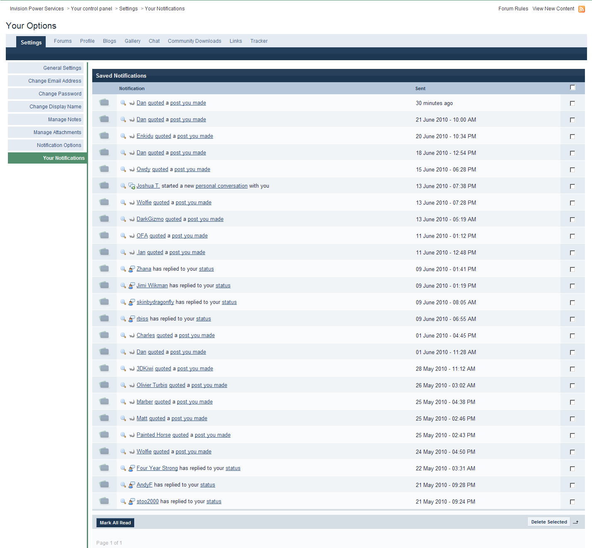
Task: Open the RSS feed icon
Action: point(582,9)
